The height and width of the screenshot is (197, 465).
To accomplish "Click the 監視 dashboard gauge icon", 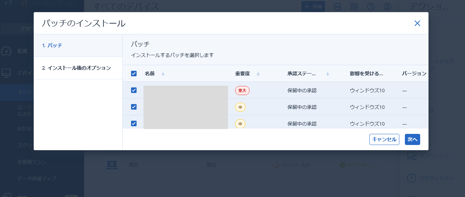I will tap(6, 51).
